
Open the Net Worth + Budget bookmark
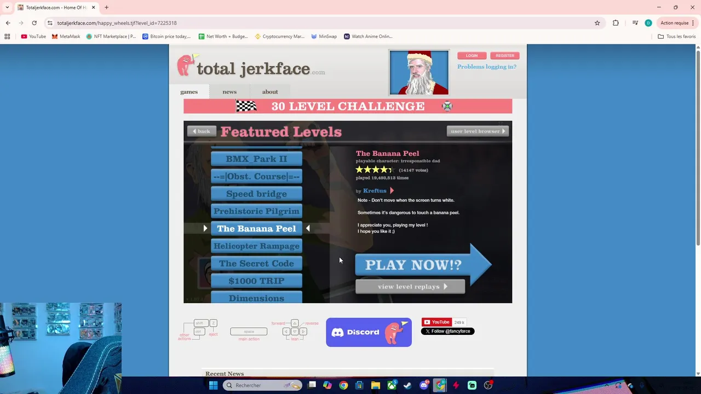tap(223, 37)
